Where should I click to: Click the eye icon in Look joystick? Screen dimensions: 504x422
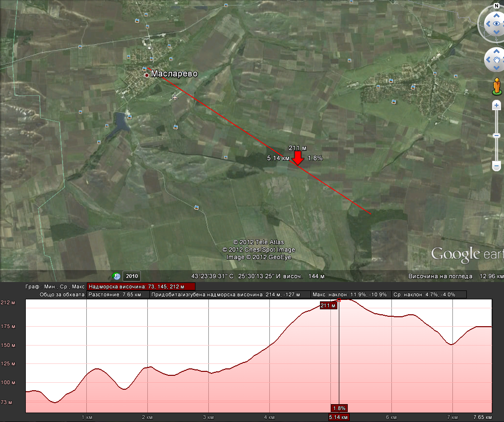[496, 23]
